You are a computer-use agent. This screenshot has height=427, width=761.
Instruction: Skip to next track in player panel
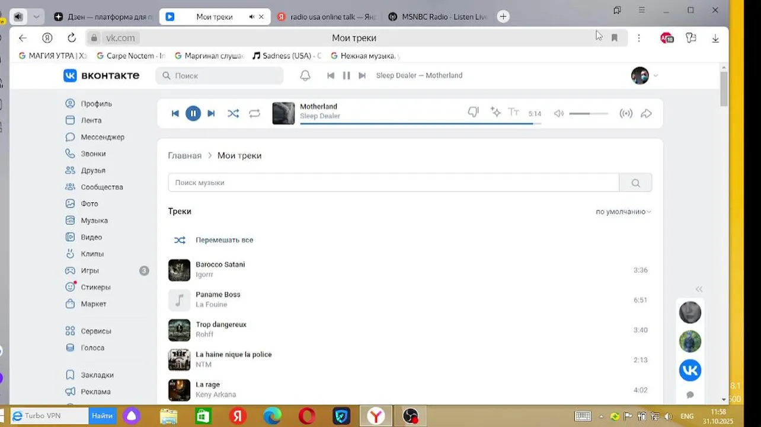(211, 113)
